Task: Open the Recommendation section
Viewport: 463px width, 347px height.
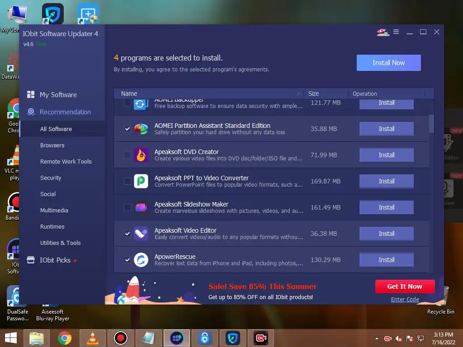Action: coord(65,112)
